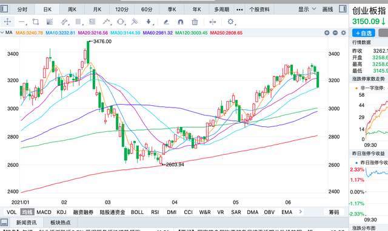Select the vertical period lines tool

pyautogui.click(x=78, y=22)
